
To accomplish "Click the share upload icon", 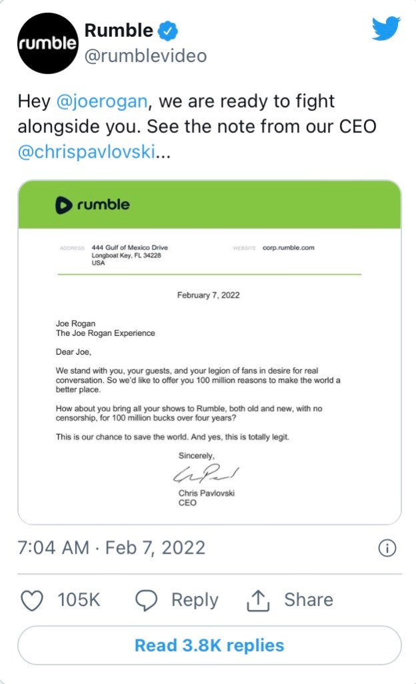I will pos(257,601).
